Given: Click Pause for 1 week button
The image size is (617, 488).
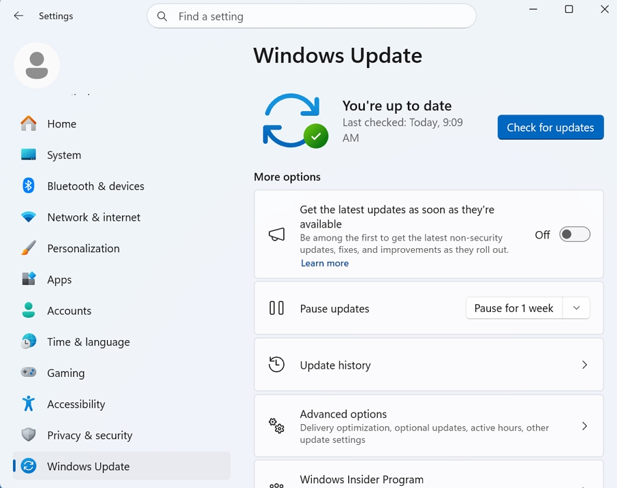Looking at the screenshot, I should (513, 308).
